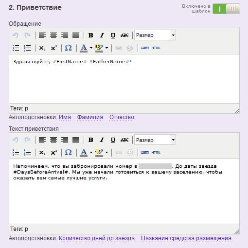
Task: Insert 'Количество дней до заезда' autosubstitution
Action: 97,238
